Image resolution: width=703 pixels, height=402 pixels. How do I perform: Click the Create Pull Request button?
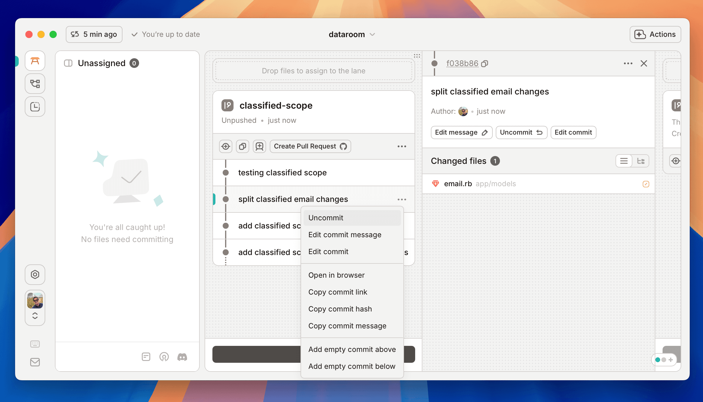click(310, 146)
